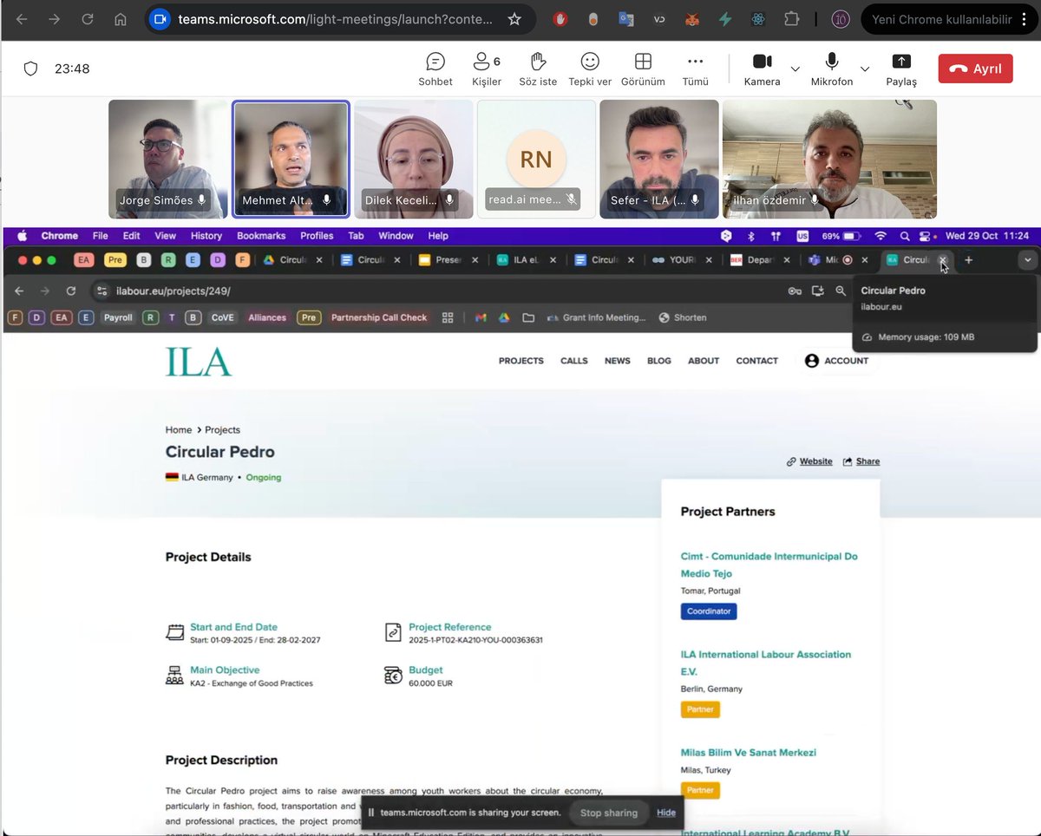Open the Bookmarks menu in shared screen
The width and height of the screenshot is (1041, 836).
click(x=261, y=236)
